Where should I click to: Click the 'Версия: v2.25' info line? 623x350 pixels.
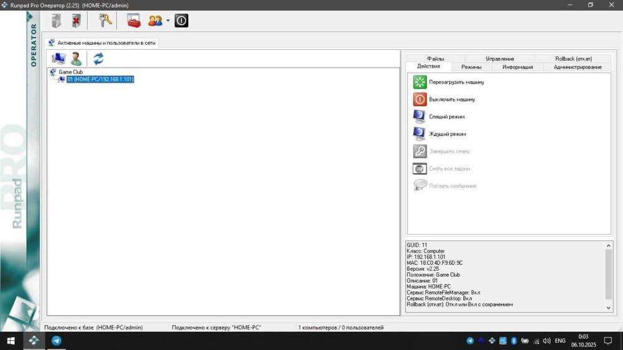(x=422, y=269)
